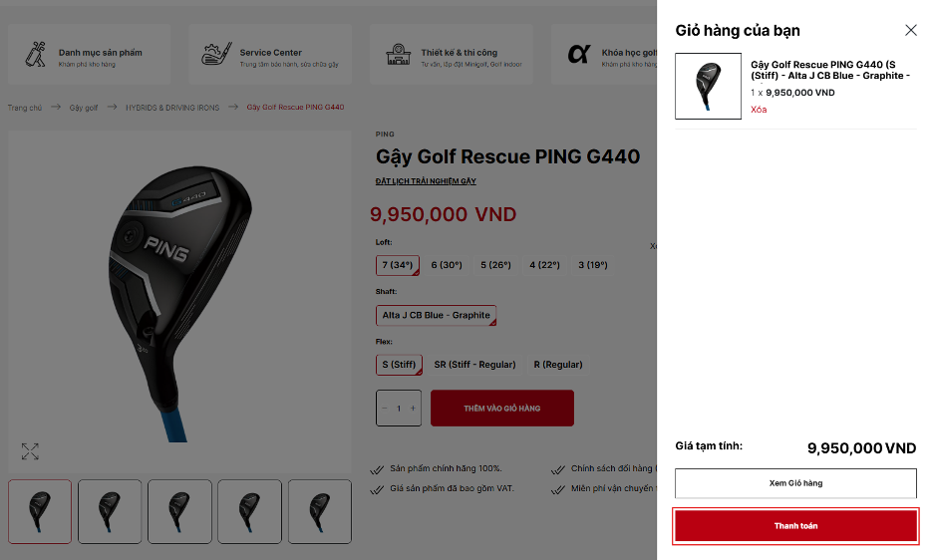
Task: Select the third product thumbnail image
Action: click(179, 512)
